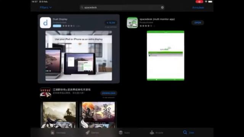Open the Duet Display app icon

click(x=45, y=23)
